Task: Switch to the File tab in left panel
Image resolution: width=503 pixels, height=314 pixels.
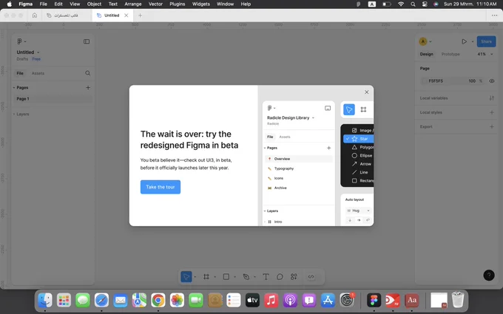Action: tap(20, 73)
